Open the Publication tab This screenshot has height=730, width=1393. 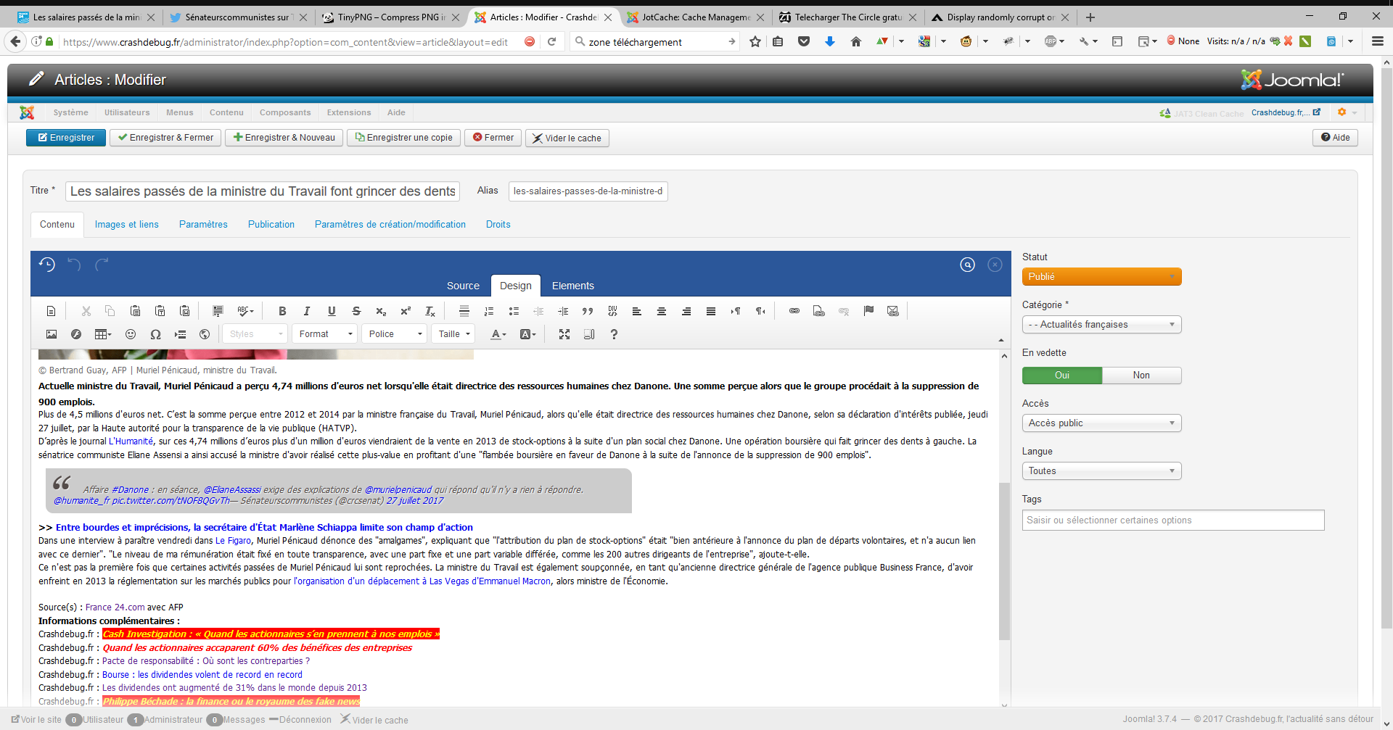(x=271, y=225)
